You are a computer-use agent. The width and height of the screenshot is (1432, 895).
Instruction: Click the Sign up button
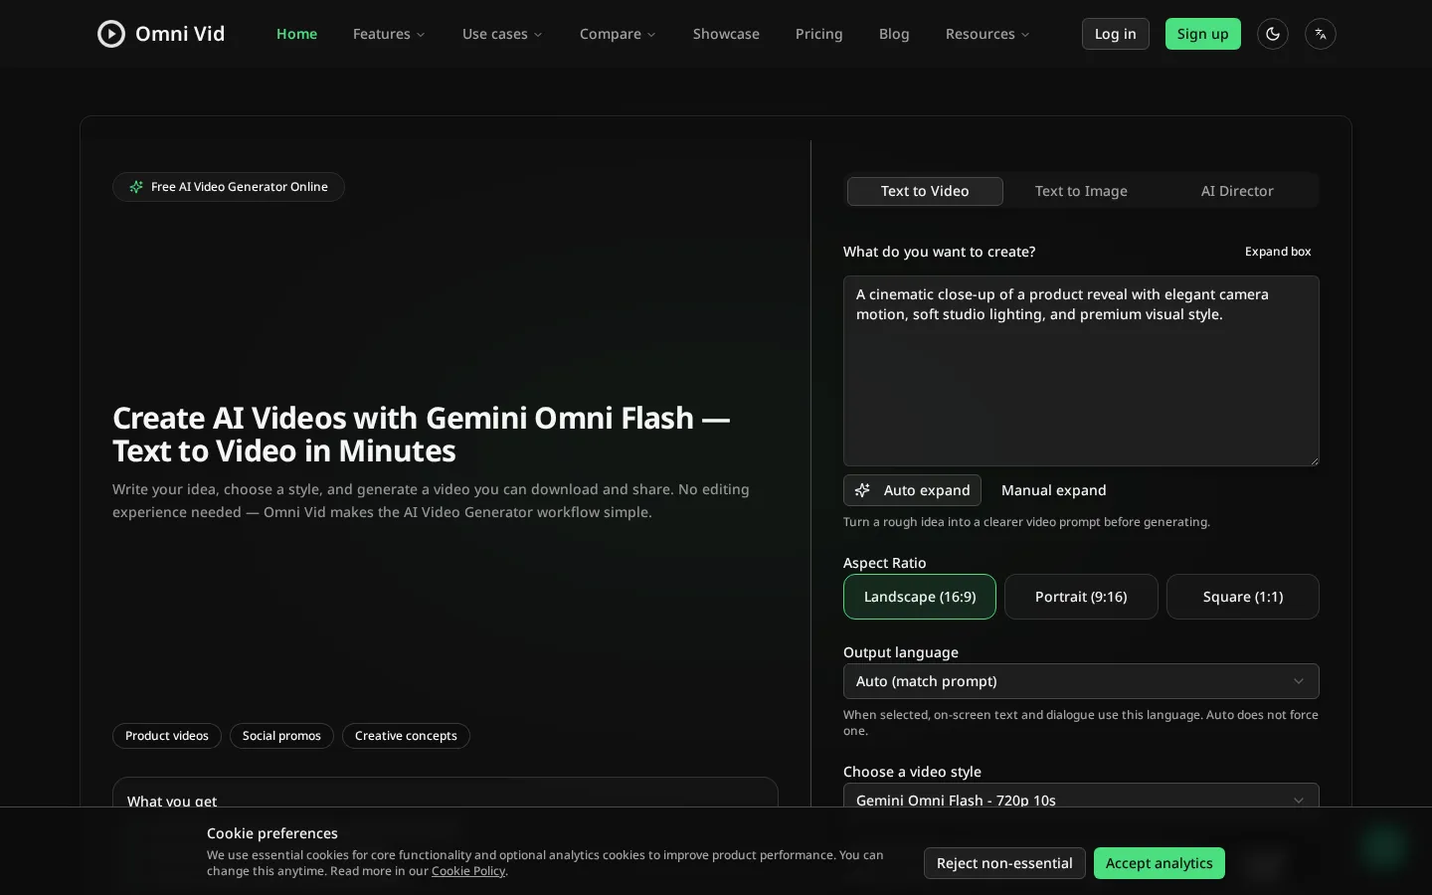[1203, 34]
